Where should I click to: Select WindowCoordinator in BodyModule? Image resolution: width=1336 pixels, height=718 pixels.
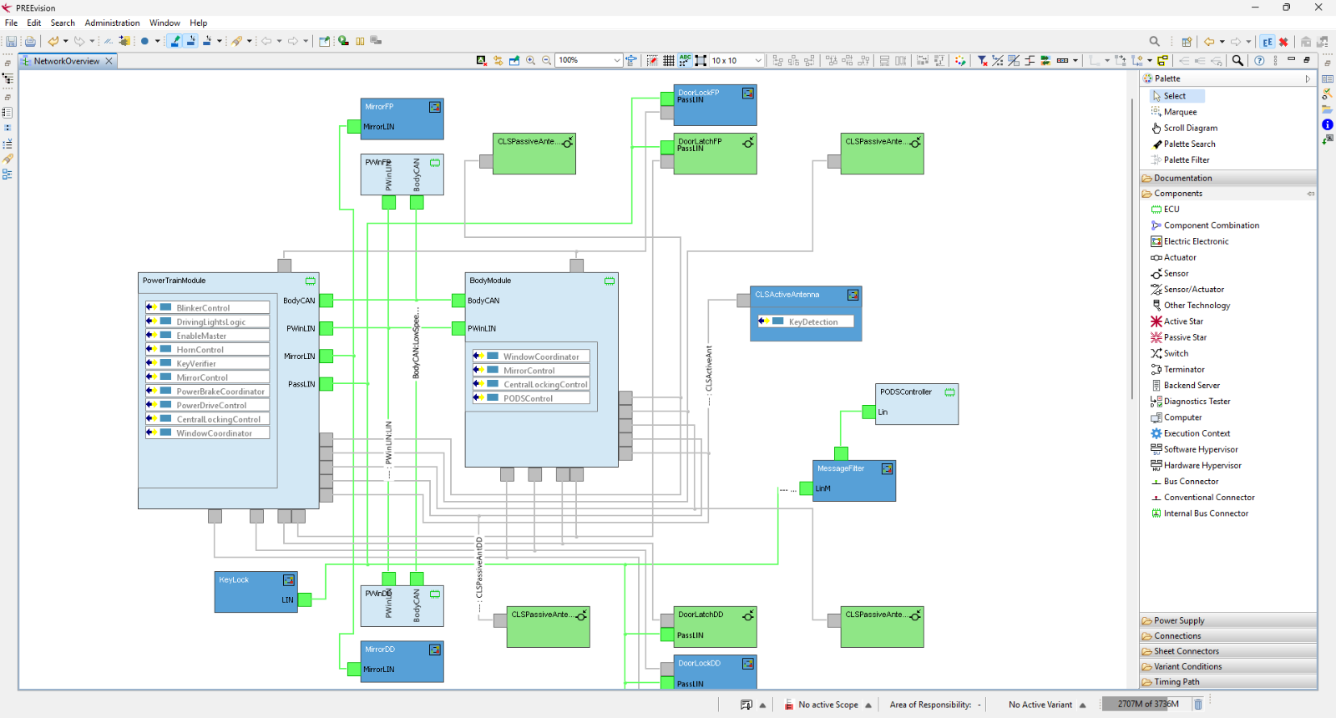(531, 356)
